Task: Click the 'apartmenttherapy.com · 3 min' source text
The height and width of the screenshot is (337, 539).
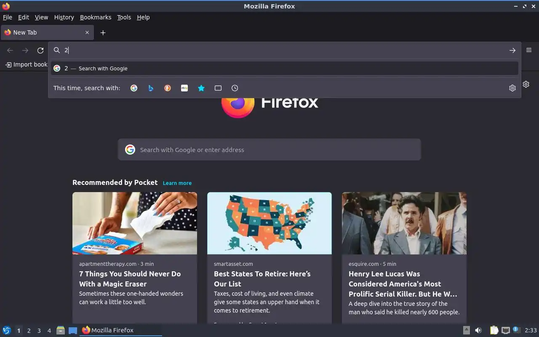Action: tap(117, 264)
